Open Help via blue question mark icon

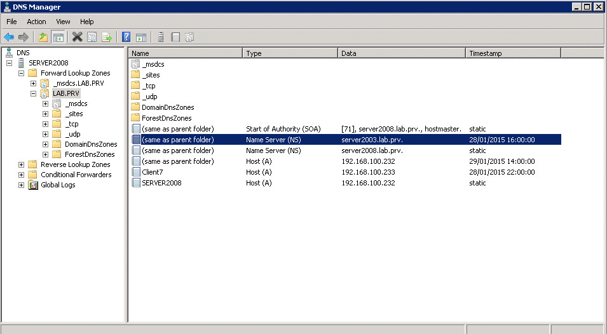coord(126,37)
